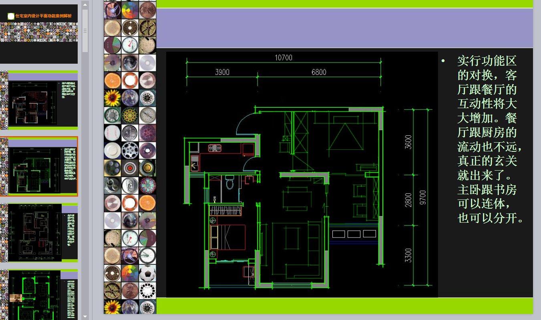Click the "10700" dimension label
The height and width of the screenshot is (320, 541).
[x=284, y=58]
